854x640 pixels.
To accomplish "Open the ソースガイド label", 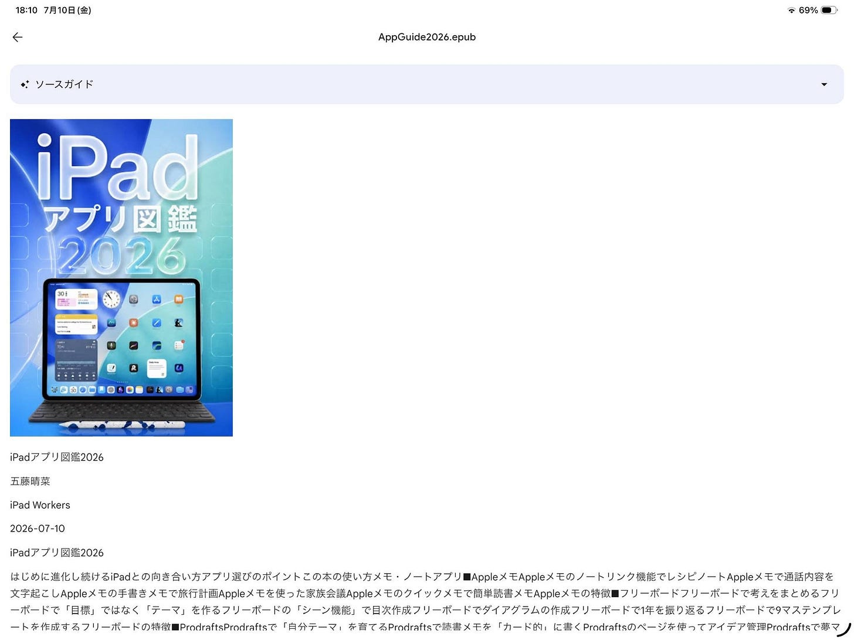I will (65, 84).
